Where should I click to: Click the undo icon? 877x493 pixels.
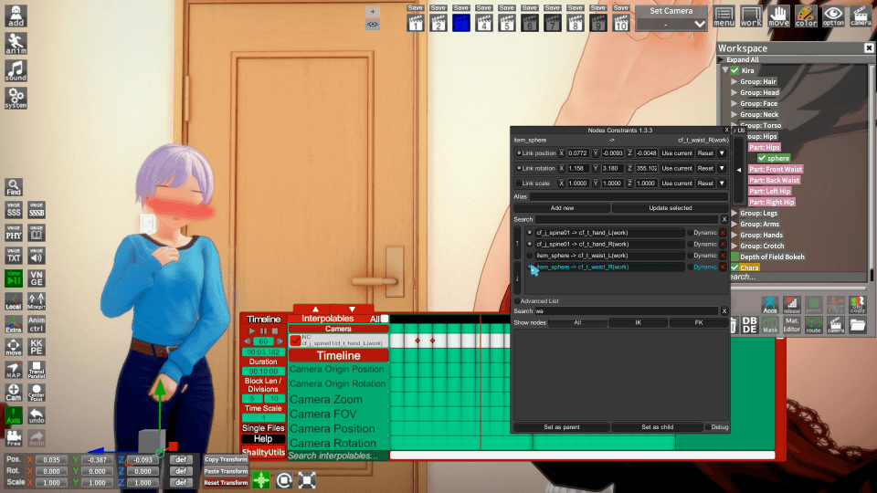tap(37, 415)
